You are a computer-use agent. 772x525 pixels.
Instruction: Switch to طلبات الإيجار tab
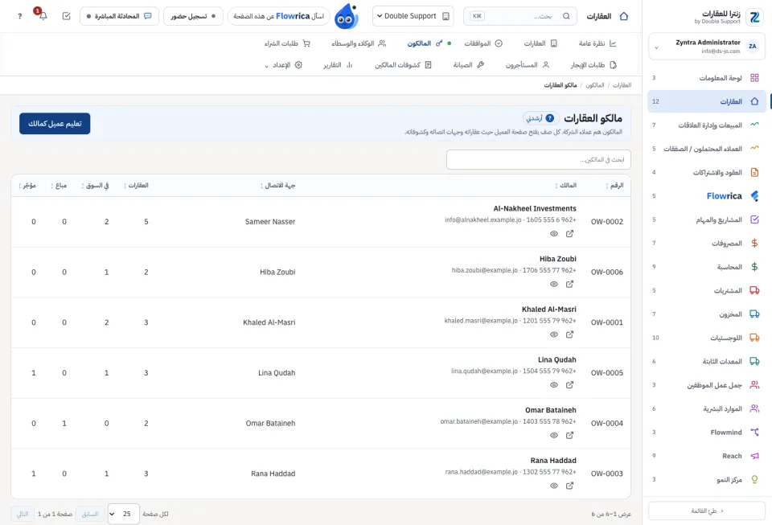[x=593, y=65]
